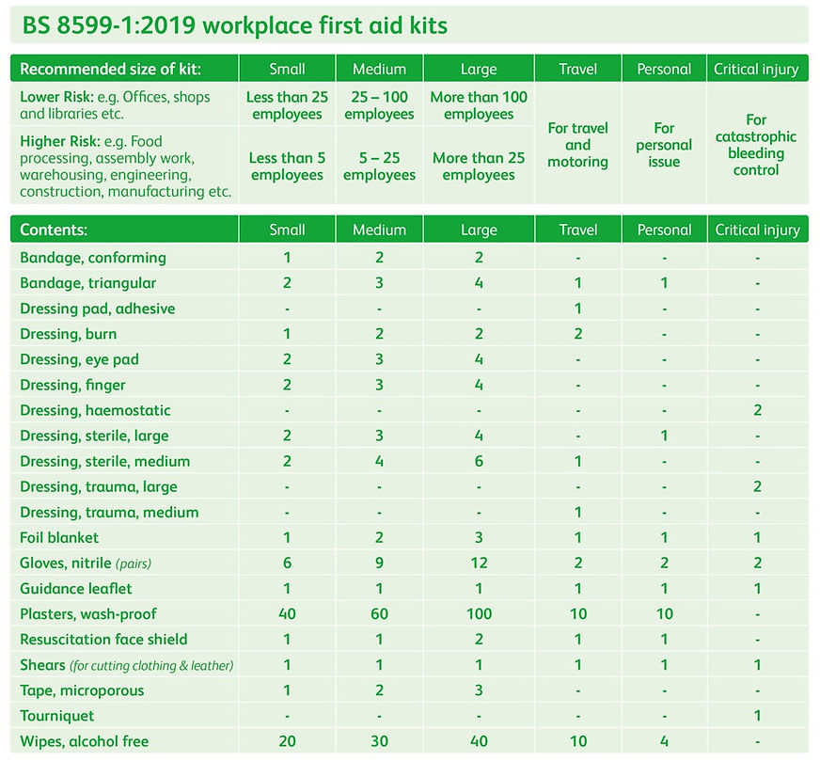Click the 'Tape, microporous' row label

(82, 690)
